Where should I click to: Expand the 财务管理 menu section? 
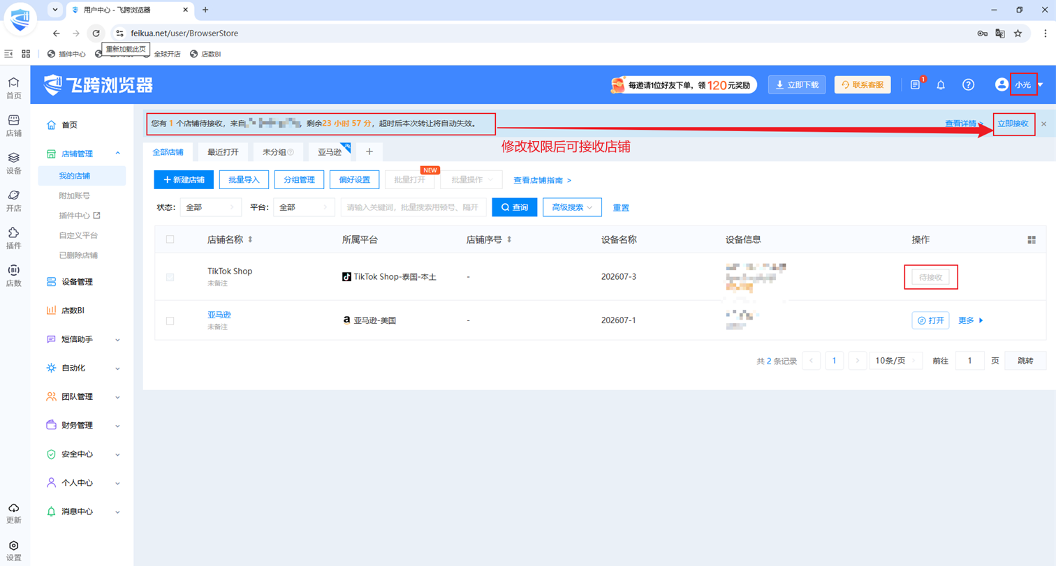click(x=117, y=425)
